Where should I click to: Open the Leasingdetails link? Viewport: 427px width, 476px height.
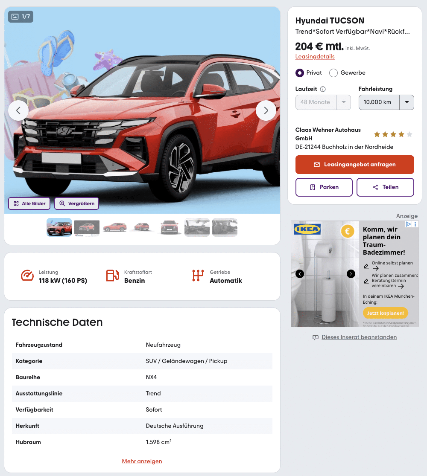click(x=315, y=56)
